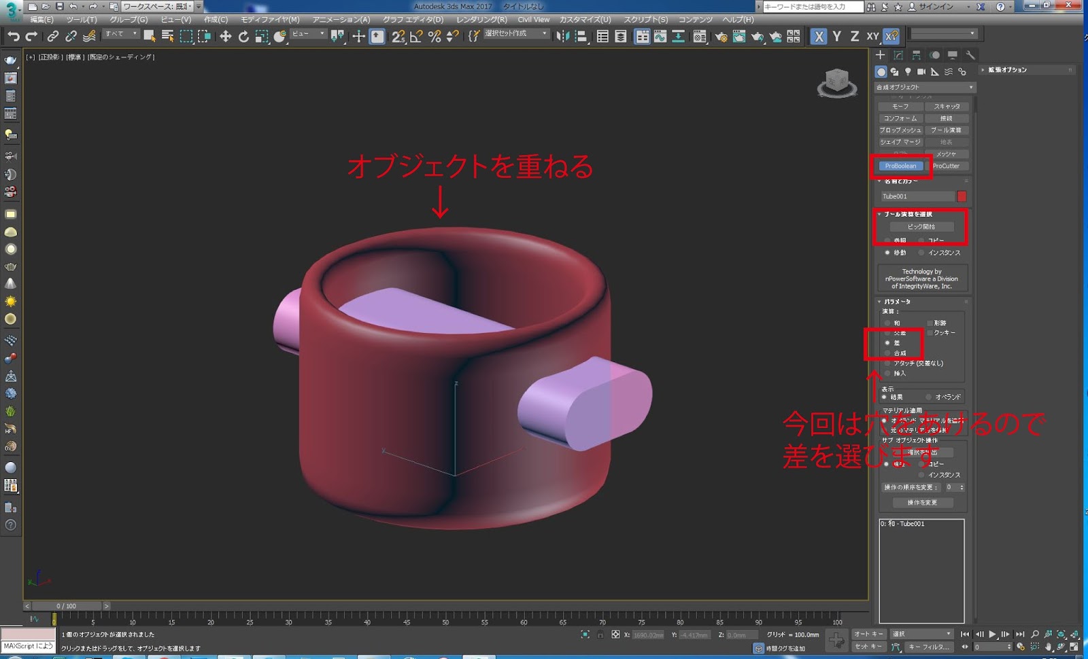Toggle the Percent Snap tool
The height and width of the screenshot is (659, 1088).
tap(435, 37)
